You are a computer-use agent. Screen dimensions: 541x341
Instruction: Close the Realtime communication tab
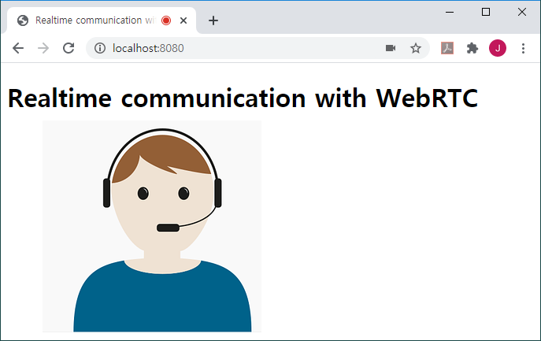pos(183,20)
